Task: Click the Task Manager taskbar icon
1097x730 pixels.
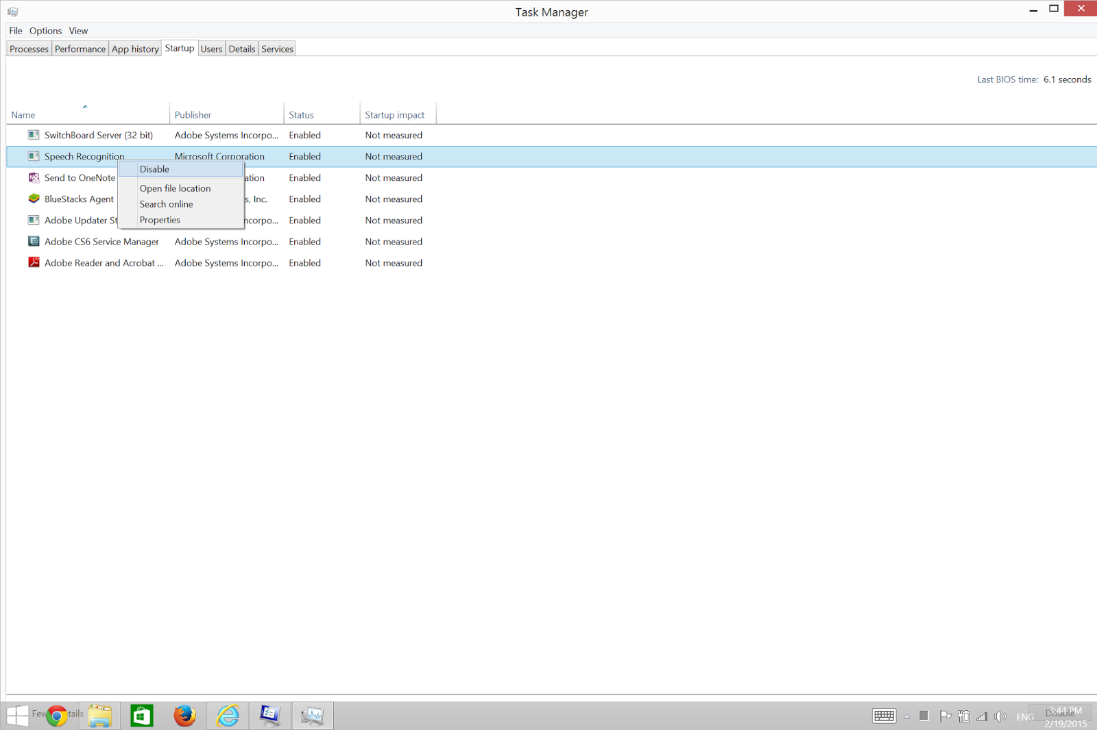Action: pyautogui.click(x=313, y=716)
